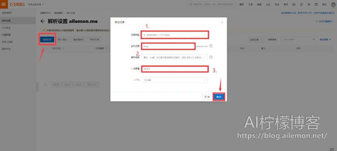Open the notification bell

(302, 4)
